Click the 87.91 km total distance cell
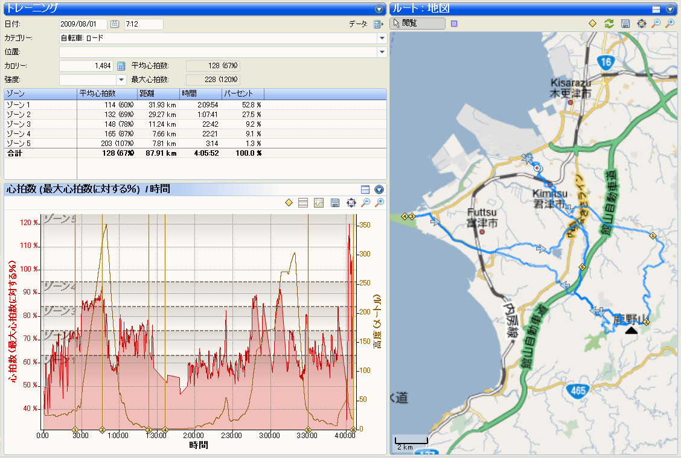The image size is (681, 458). (161, 153)
